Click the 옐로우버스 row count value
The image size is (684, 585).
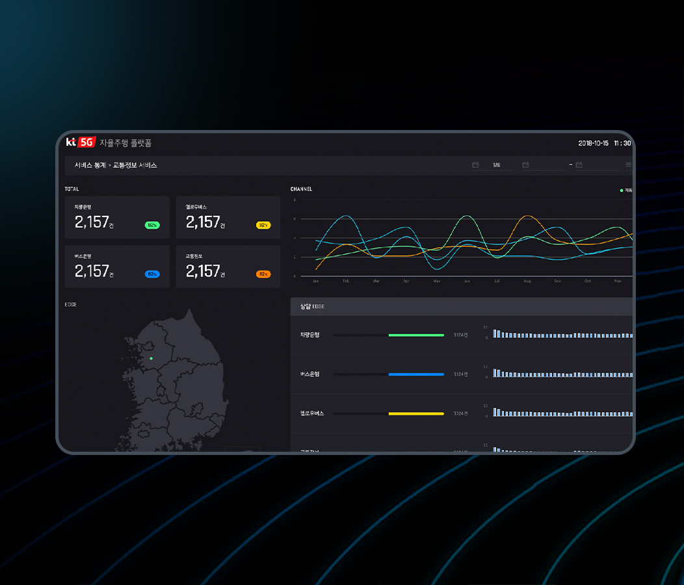[460, 413]
